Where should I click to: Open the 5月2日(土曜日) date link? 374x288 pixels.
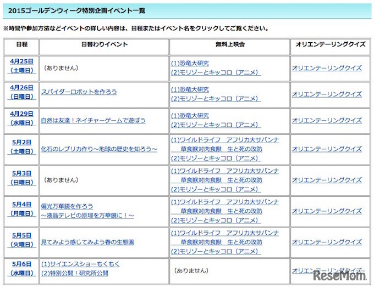[21, 146]
